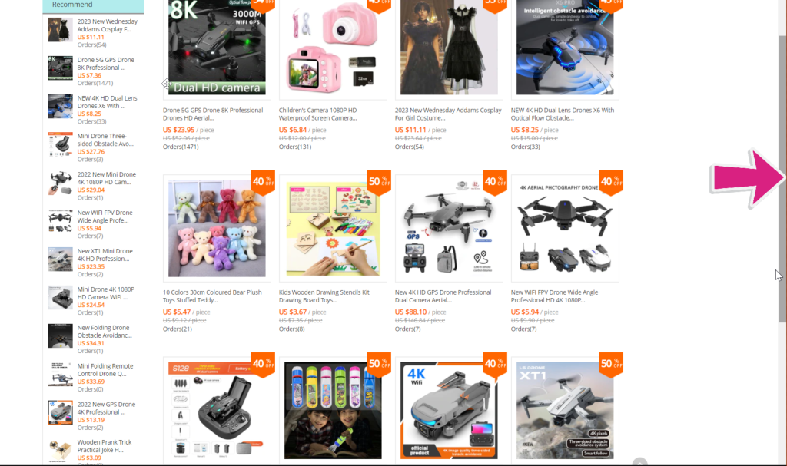
Task: Open the pink children's camera image
Action: (333, 47)
